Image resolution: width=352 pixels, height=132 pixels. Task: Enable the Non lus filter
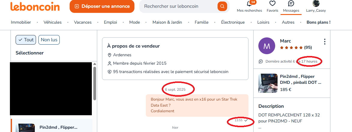point(49,40)
